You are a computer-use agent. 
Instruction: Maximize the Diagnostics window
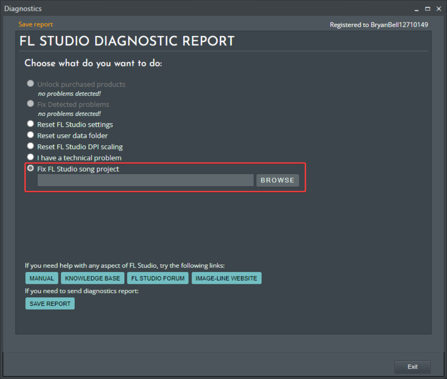pyautogui.click(x=428, y=9)
